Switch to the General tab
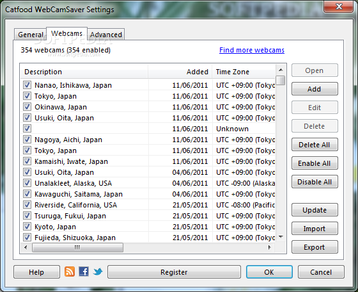Screen dimensions: 358x292 point(31,35)
